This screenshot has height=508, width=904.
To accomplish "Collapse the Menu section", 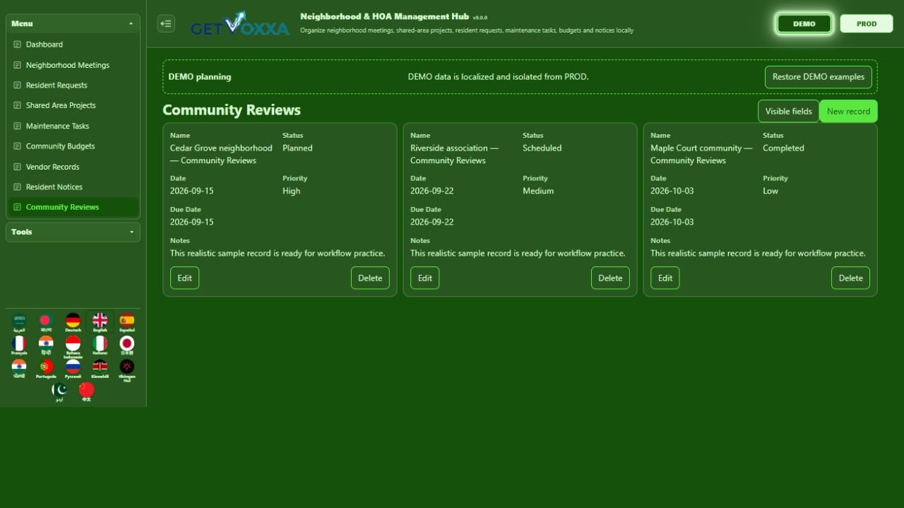I will point(73,23).
